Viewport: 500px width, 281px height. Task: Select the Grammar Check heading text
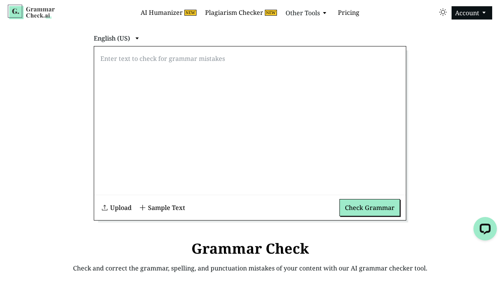250,248
